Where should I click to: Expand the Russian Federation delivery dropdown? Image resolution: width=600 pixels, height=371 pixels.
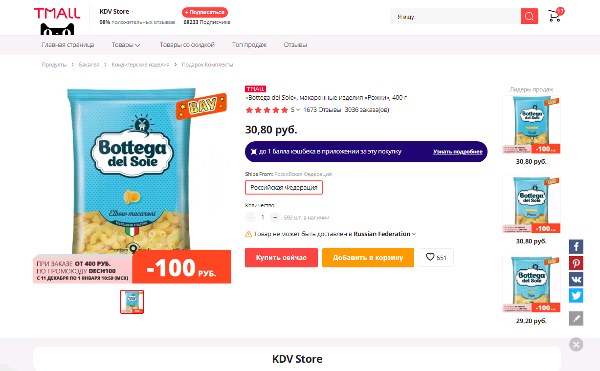(385, 234)
